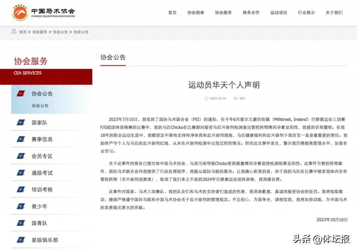
Task: Click the clock icon beside publish date
Action: pos(207,98)
